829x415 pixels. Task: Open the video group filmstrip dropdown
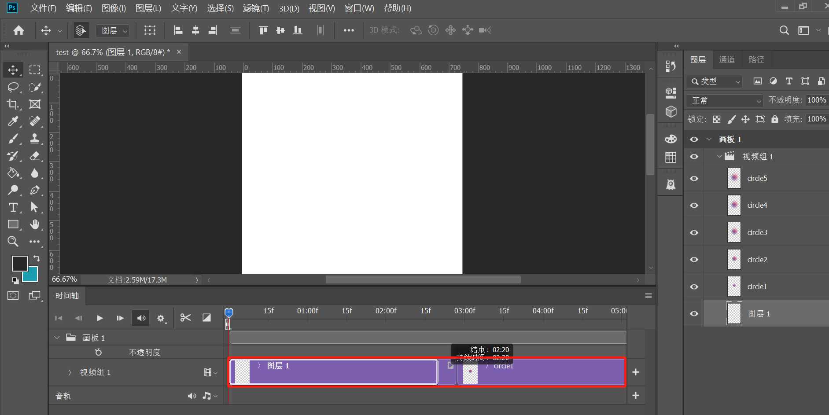(211, 373)
